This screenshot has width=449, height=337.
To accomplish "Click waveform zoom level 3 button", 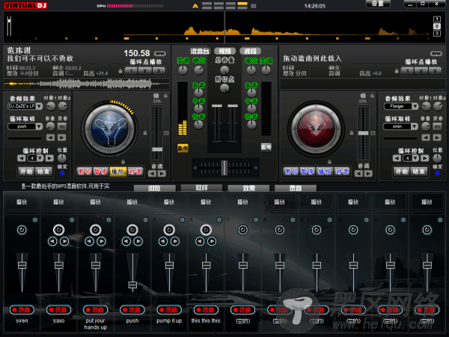I will point(437,33).
